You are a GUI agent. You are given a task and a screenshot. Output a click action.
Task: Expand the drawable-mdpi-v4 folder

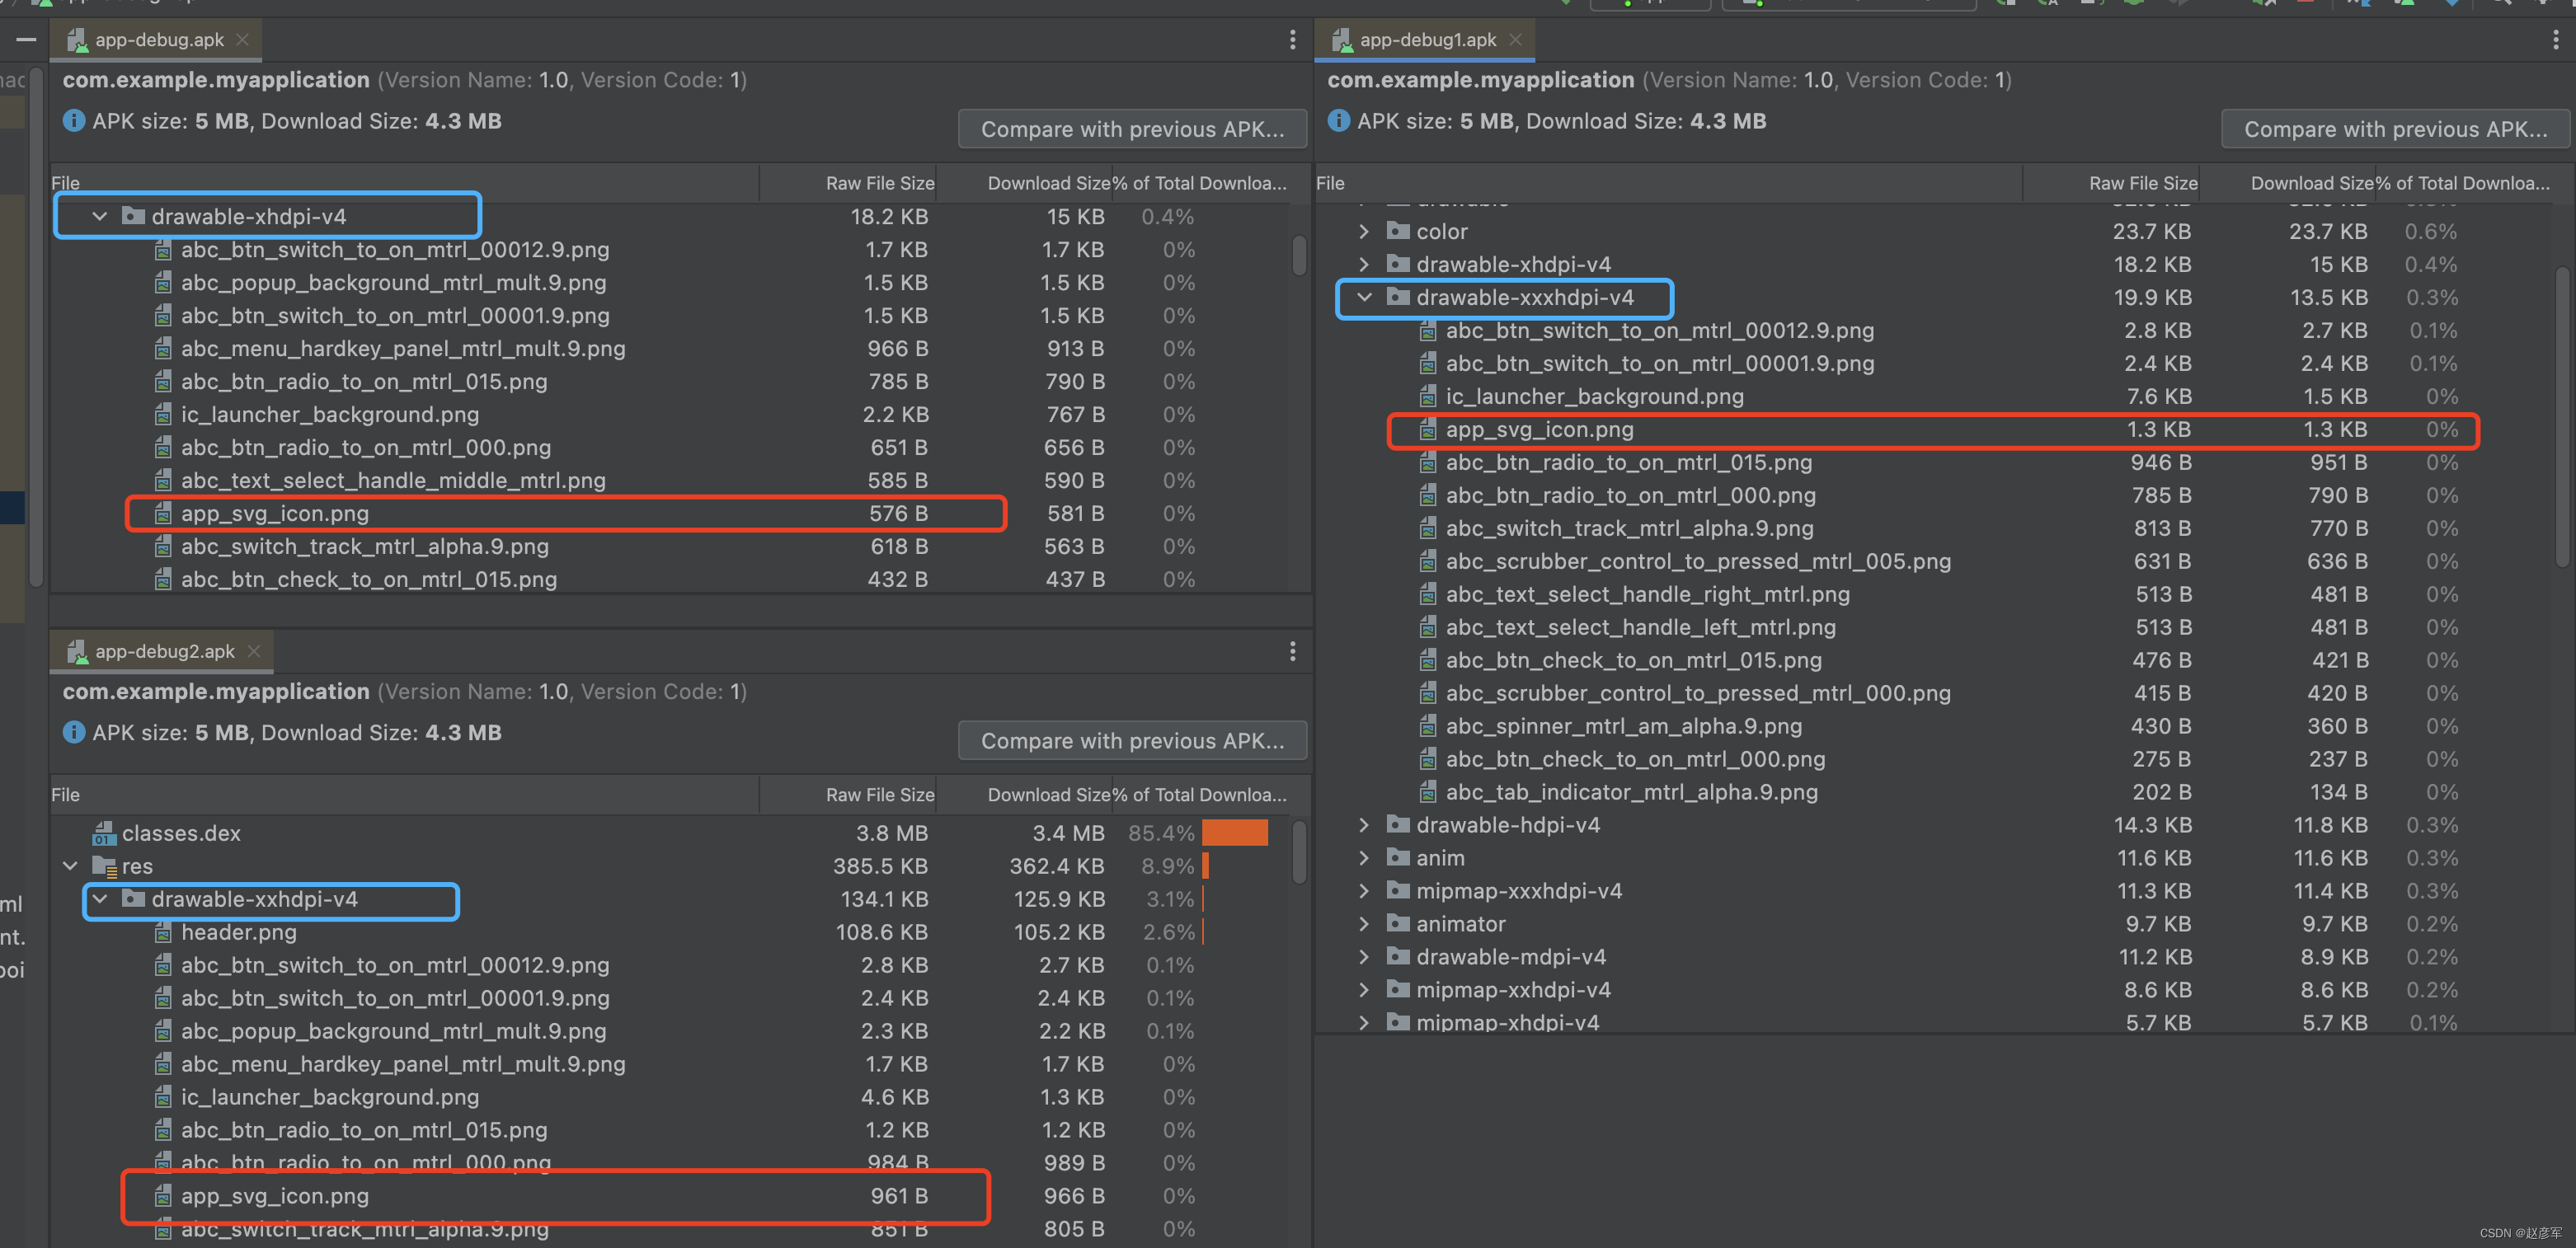coord(1364,957)
